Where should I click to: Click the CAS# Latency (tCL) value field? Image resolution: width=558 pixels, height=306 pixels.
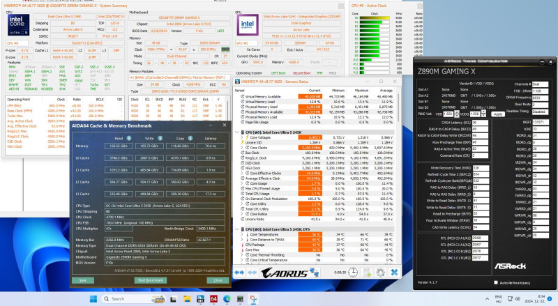[x=480, y=123]
